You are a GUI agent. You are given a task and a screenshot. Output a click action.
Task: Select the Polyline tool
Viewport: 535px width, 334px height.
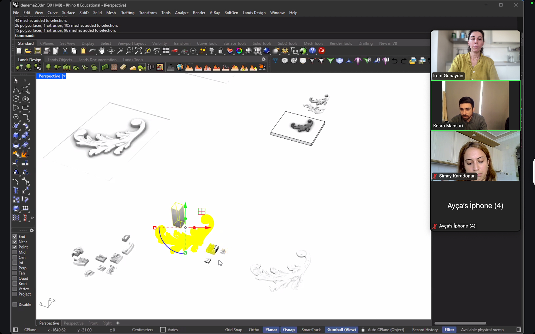click(x=16, y=90)
